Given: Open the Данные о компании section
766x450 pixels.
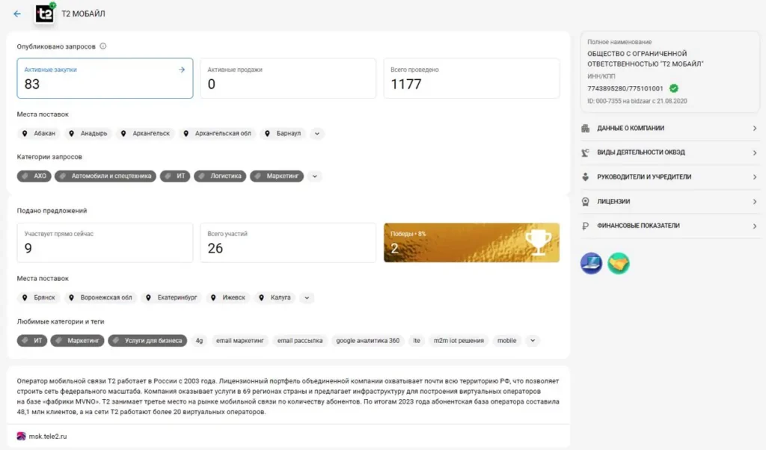Looking at the screenshot, I should click(670, 129).
